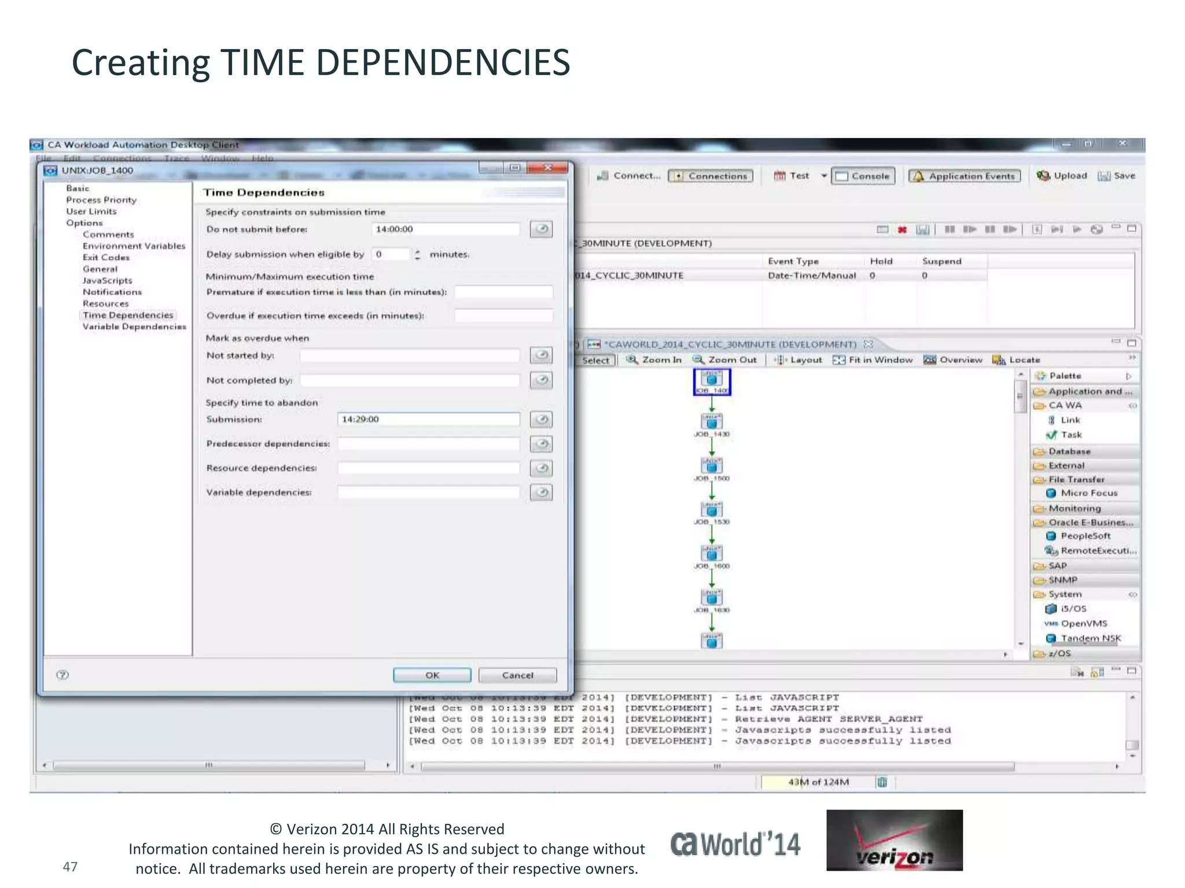Image resolution: width=1185 pixels, height=888 pixels.
Task: Open time picker for Do not submit before
Action: click(541, 230)
